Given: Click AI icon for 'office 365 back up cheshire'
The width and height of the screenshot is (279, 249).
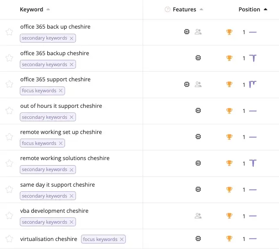Looking at the screenshot, I should point(187,32).
